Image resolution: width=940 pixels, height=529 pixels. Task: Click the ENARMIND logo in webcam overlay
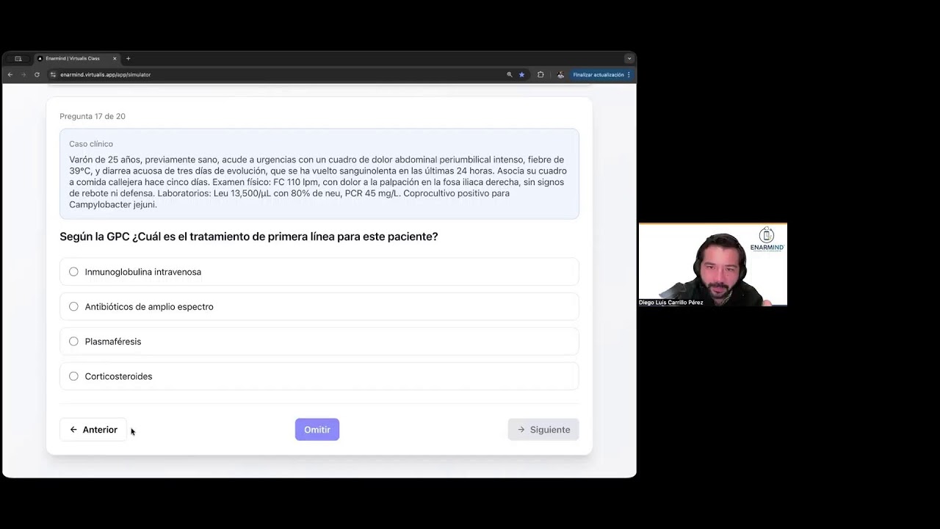(x=767, y=240)
